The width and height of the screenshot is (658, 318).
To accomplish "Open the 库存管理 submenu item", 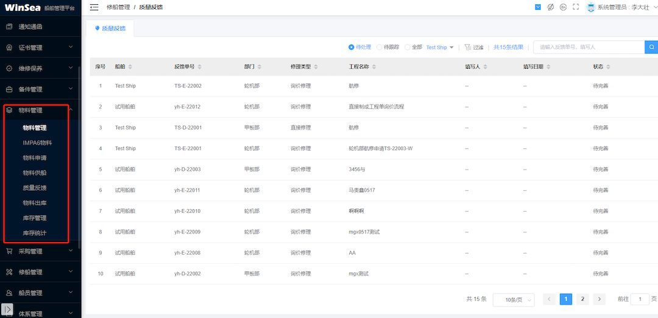I will click(x=34, y=218).
